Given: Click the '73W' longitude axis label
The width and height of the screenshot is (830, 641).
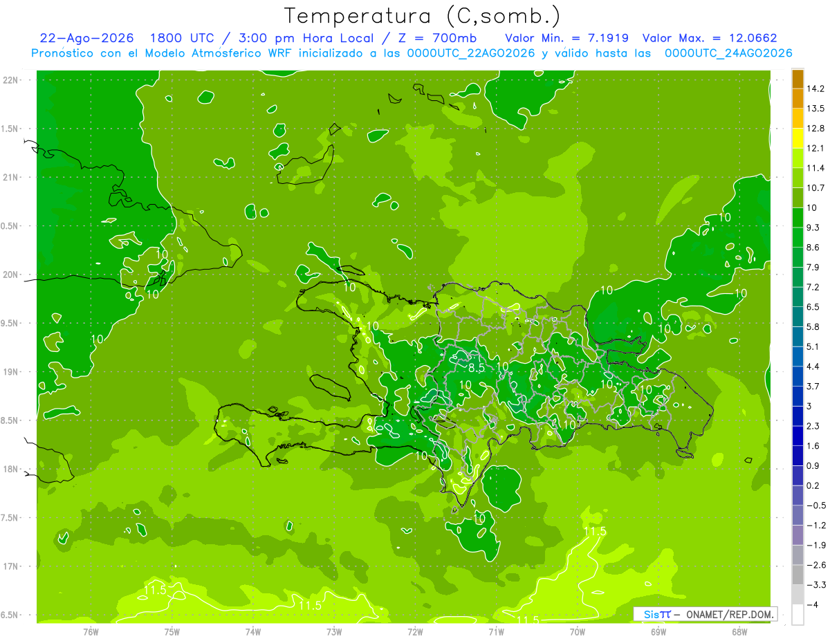Looking at the screenshot, I should pyautogui.click(x=334, y=631).
